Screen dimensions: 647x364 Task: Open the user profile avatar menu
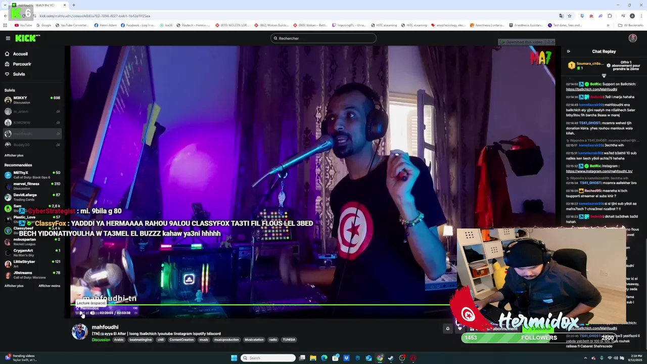tap(632, 38)
